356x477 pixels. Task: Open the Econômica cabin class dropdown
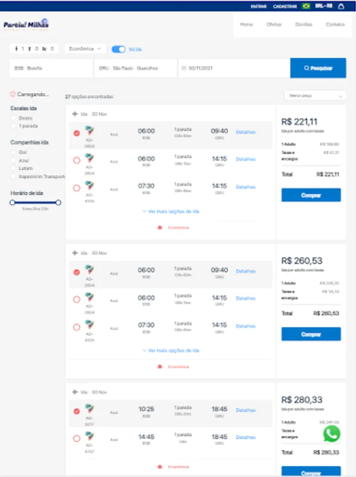(85, 49)
